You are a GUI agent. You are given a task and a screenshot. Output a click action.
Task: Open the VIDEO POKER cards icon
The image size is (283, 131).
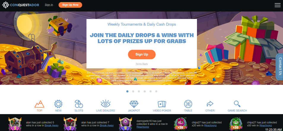point(162,104)
